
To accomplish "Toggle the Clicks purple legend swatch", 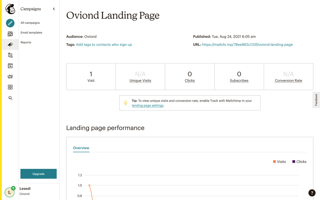I will (x=294, y=162).
